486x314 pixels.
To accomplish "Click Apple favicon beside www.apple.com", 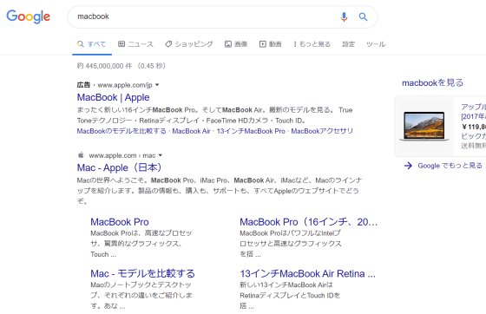I will (x=81, y=155).
